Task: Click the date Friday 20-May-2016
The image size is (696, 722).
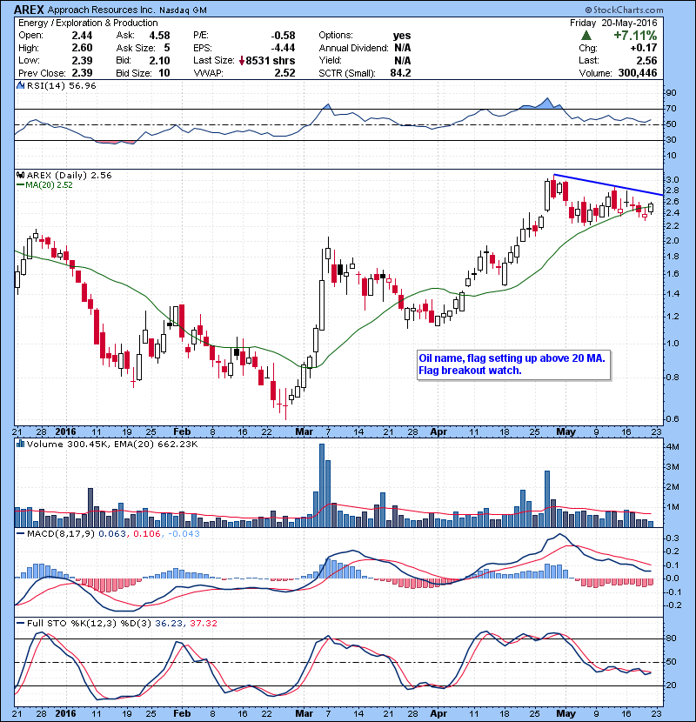Action: pos(613,23)
